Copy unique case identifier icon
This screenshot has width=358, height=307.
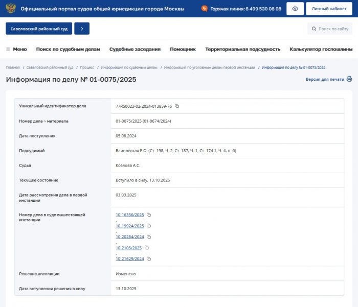tap(177, 106)
